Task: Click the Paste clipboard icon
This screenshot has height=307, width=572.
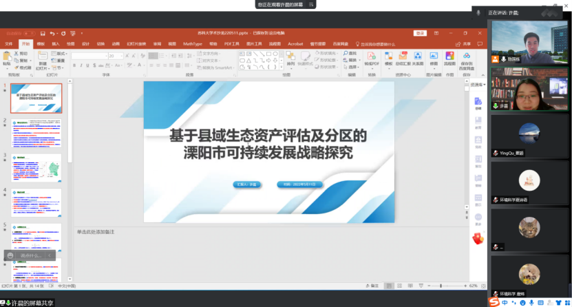Action: click(x=7, y=58)
